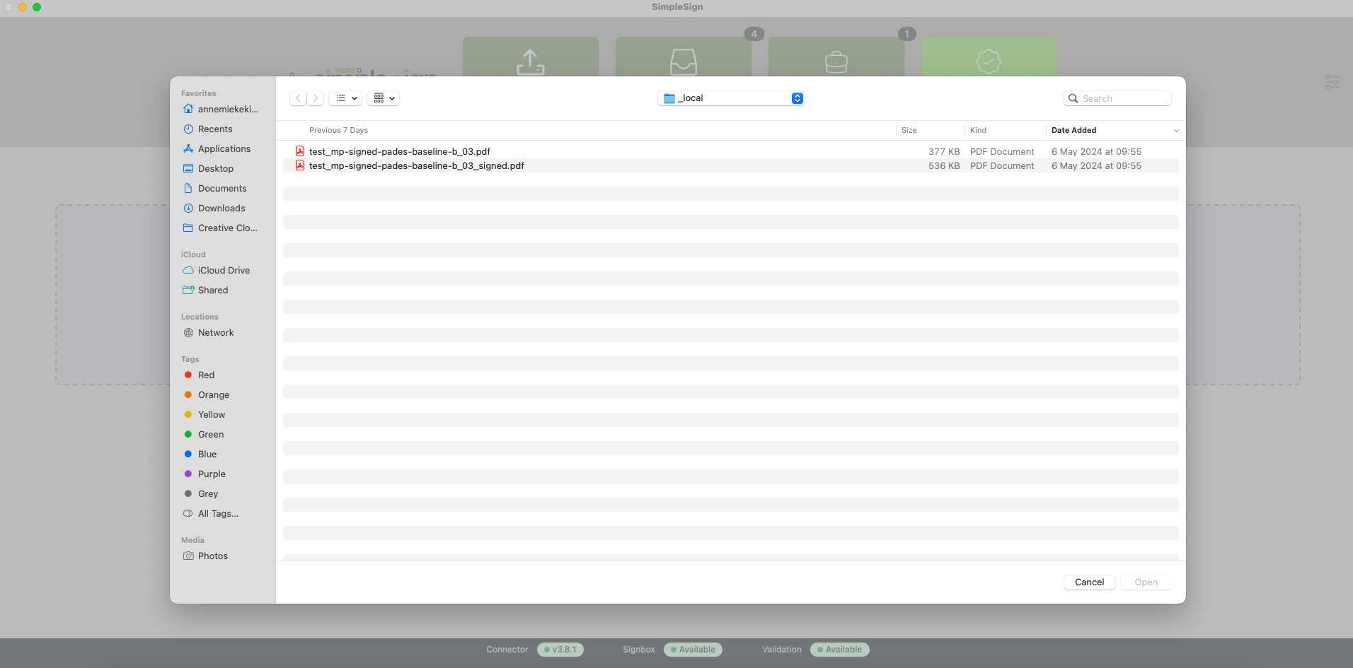Click the Search field
1353x668 pixels.
1117,98
